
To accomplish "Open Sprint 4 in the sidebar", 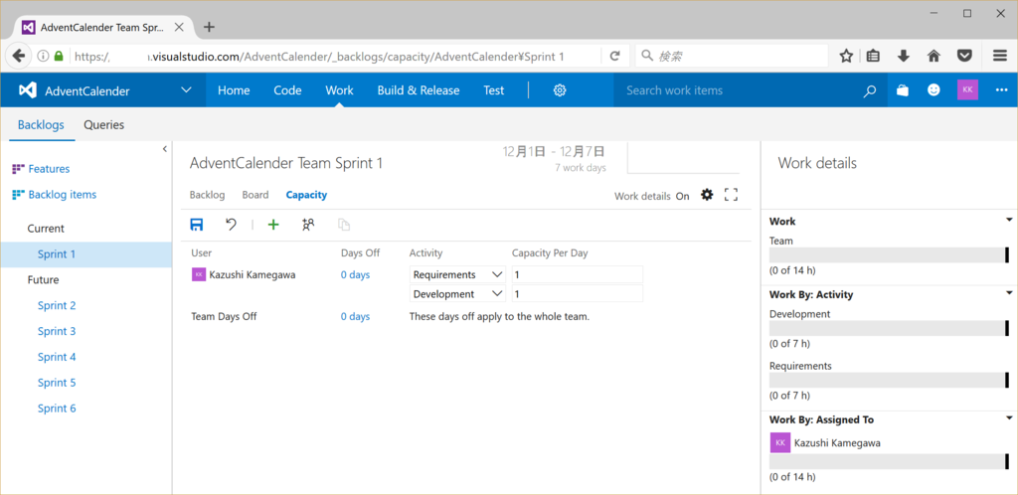I will (x=57, y=357).
